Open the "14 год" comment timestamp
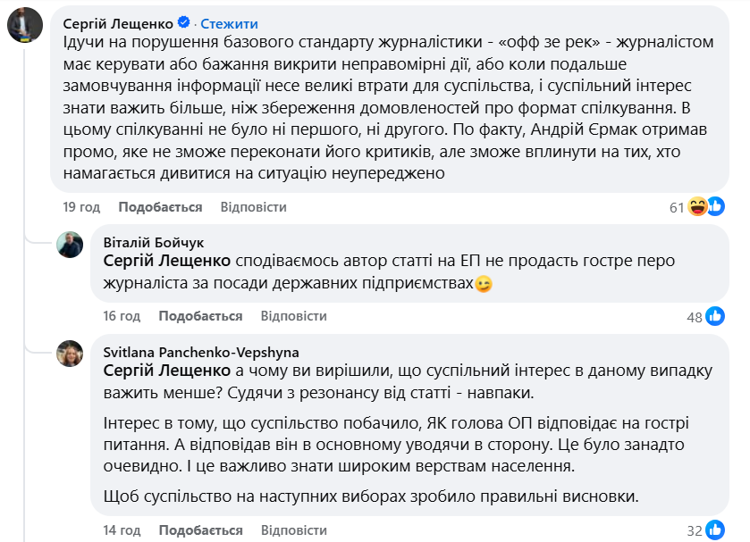This screenshot has height=542, width=750. tap(122, 530)
